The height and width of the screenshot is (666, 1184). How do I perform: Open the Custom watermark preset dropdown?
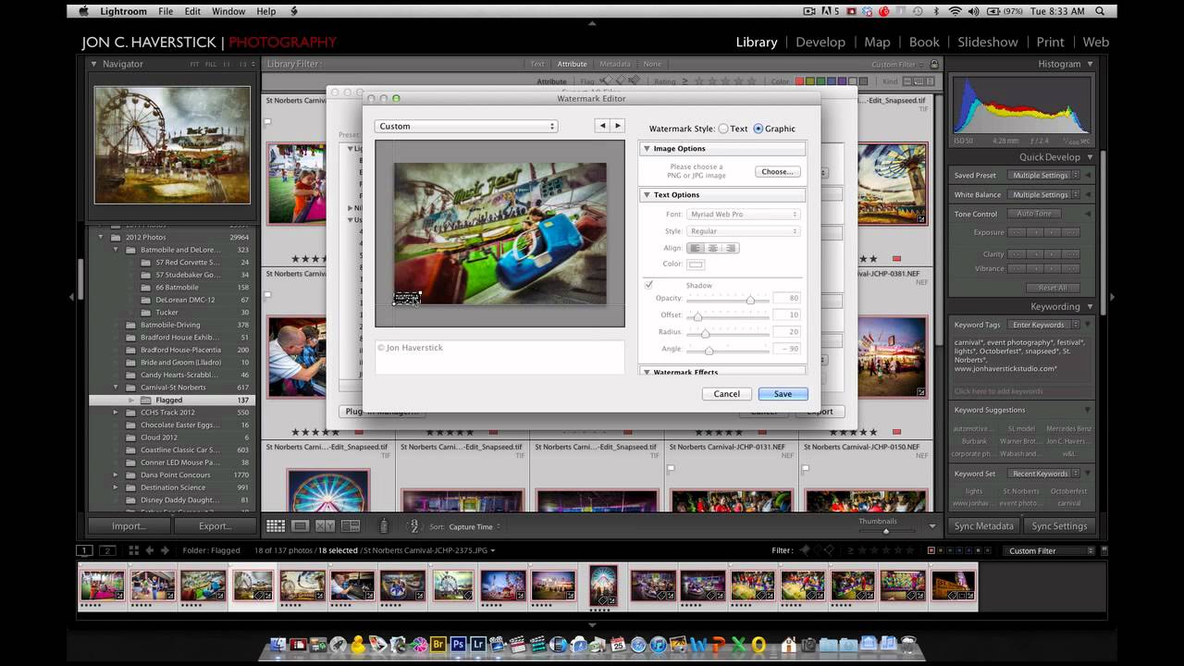pyautogui.click(x=466, y=126)
